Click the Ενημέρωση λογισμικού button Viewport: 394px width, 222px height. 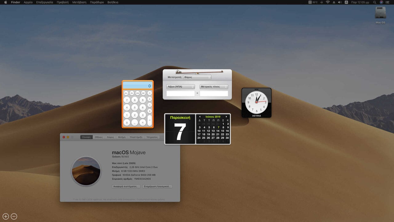click(157, 187)
